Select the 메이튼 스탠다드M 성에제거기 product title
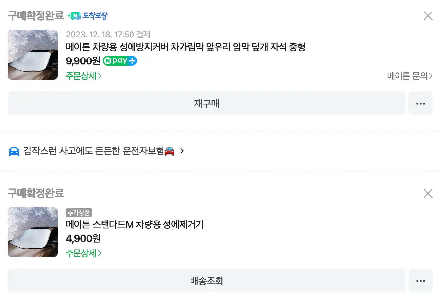This screenshot has width=441, height=303. pyautogui.click(x=135, y=225)
